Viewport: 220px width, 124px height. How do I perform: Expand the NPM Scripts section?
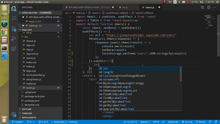(x=41, y=117)
